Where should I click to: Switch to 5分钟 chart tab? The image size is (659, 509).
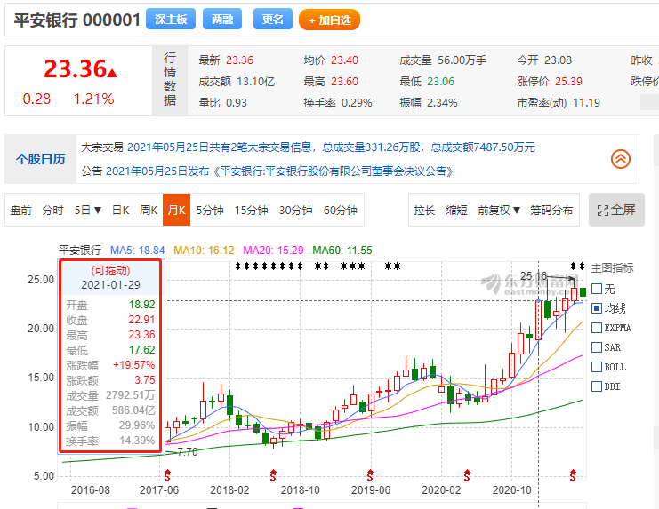tap(210, 211)
